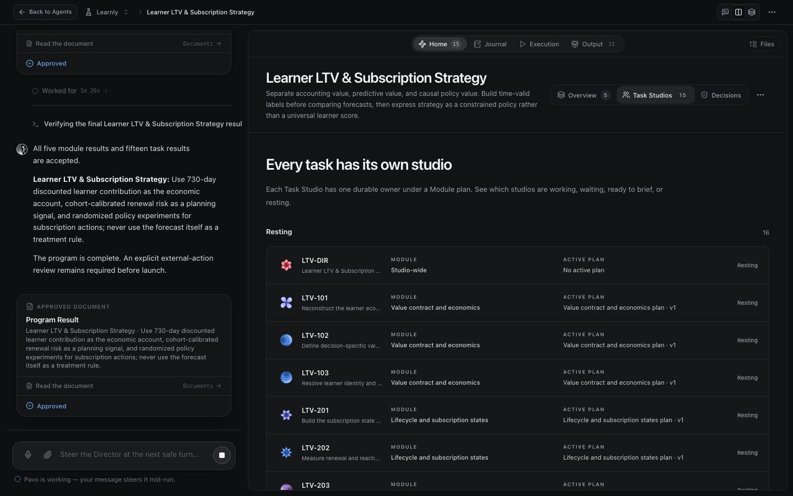The height and width of the screenshot is (496, 793).
Task: Click the Resting section header
Action: (279, 232)
